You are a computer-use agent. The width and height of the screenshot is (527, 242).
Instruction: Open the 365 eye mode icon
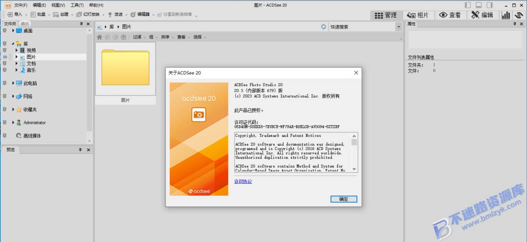[x=520, y=15]
